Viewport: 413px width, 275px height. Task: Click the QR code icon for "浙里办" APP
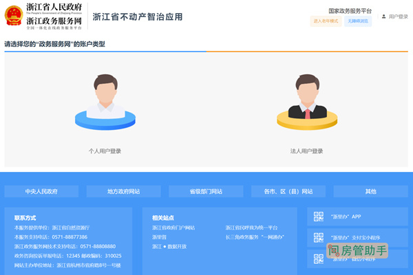(x=319, y=217)
